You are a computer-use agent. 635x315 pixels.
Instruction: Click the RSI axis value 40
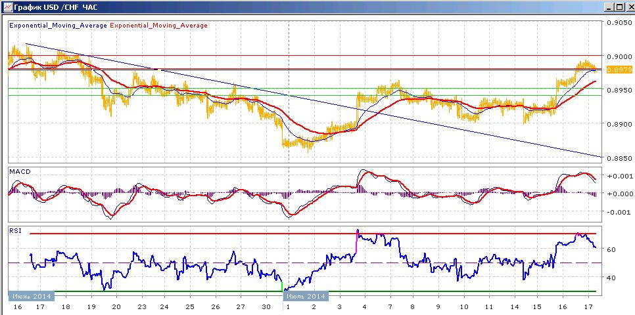(x=611, y=278)
